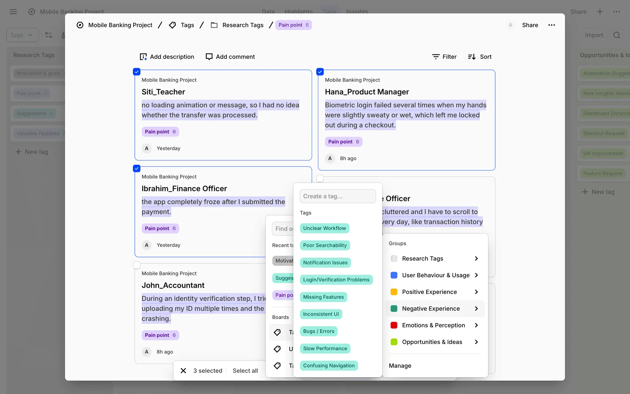This screenshot has height=394, width=630.
Task: Clear selection with the X icon
Action: point(183,371)
